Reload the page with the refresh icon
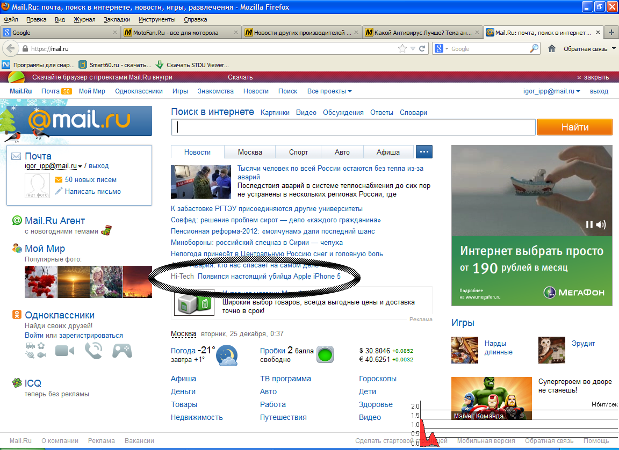The width and height of the screenshot is (619, 450). pos(422,48)
